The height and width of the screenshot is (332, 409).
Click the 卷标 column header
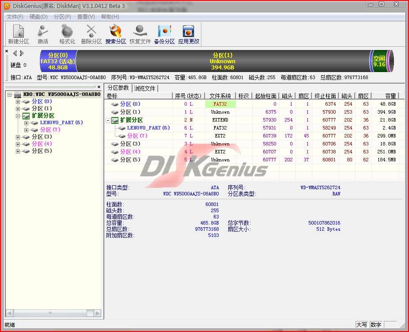[139, 96]
